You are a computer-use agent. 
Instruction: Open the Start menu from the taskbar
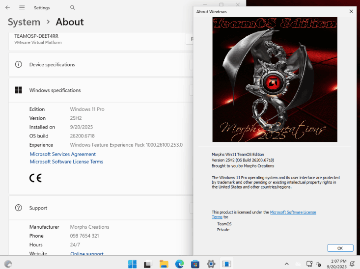click(132, 264)
